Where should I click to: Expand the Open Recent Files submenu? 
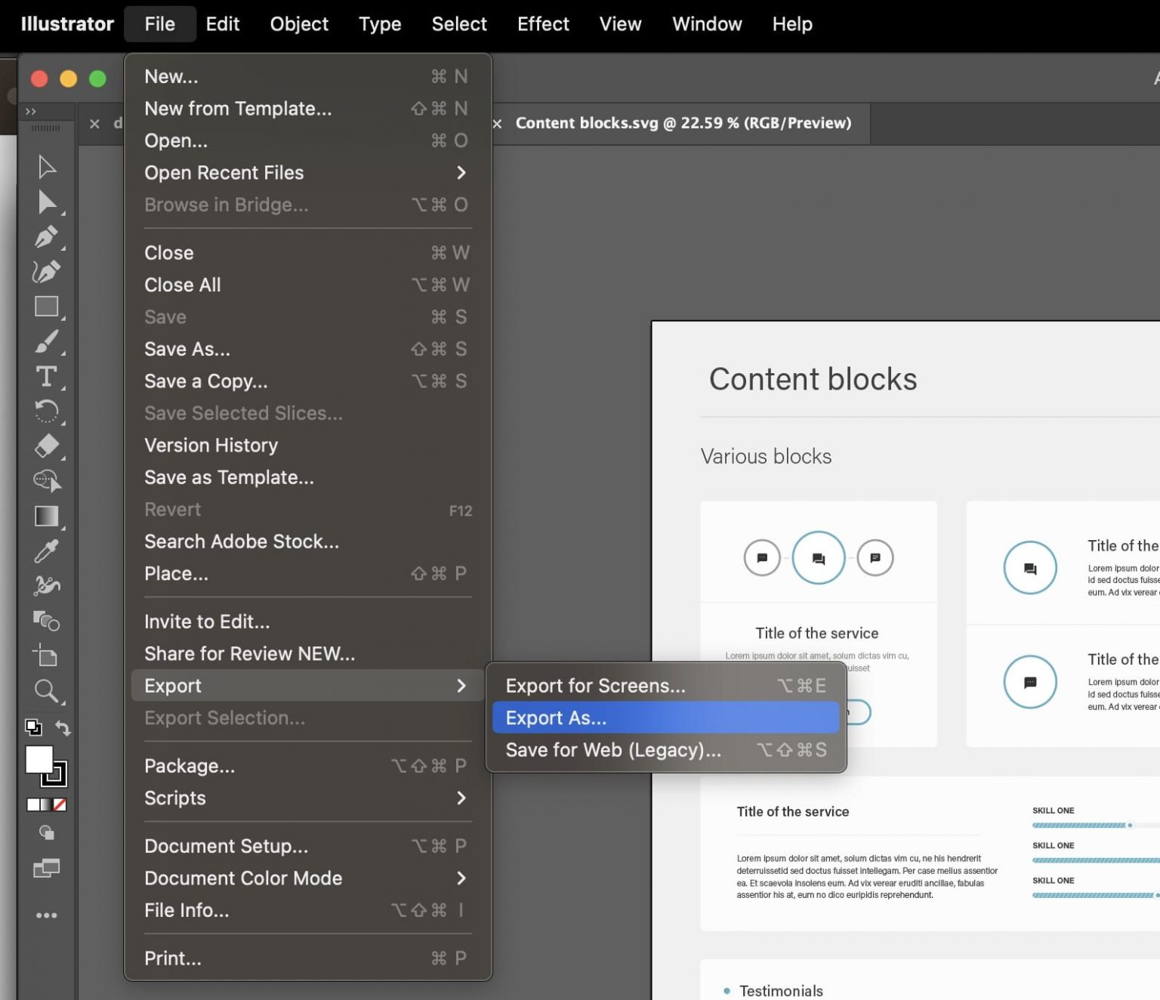pyautogui.click(x=224, y=172)
